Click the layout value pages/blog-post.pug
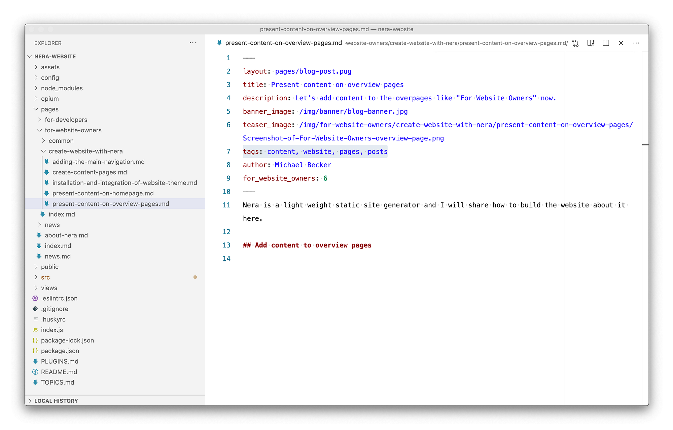Image resolution: width=673 pixels, height=430 pixels. click(x=313, y=71)
